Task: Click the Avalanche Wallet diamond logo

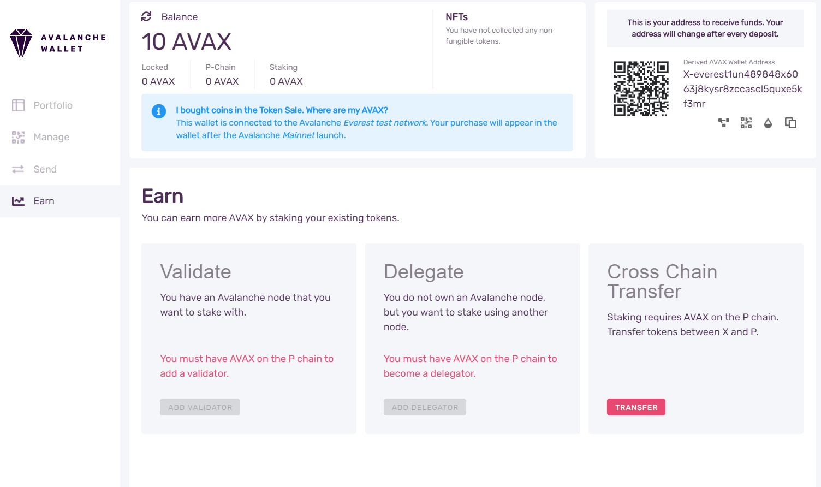Action: (21, 43)
